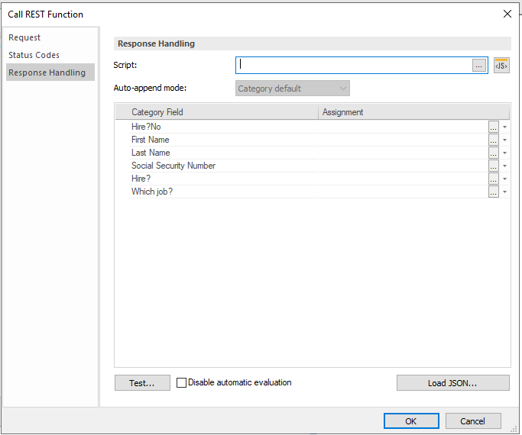This screenshot has height=435, width=522.
Task: Open the JS script editor icon
Action: click(x=501, y=65)
